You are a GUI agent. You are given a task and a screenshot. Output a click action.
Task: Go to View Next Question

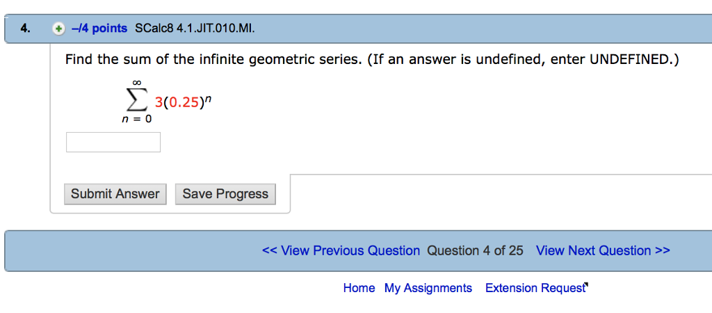point(603,250)
